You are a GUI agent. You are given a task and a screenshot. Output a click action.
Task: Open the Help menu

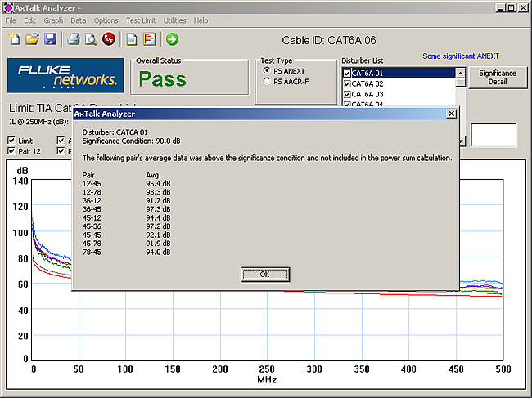click(x=201, y=20)
